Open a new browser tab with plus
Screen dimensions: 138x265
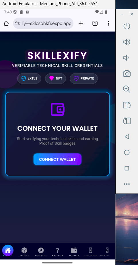(x=81, y=23)
